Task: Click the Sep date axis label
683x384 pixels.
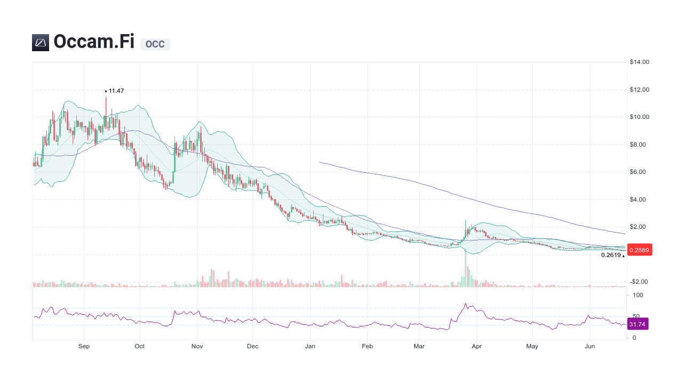Action: click(84, 346)
